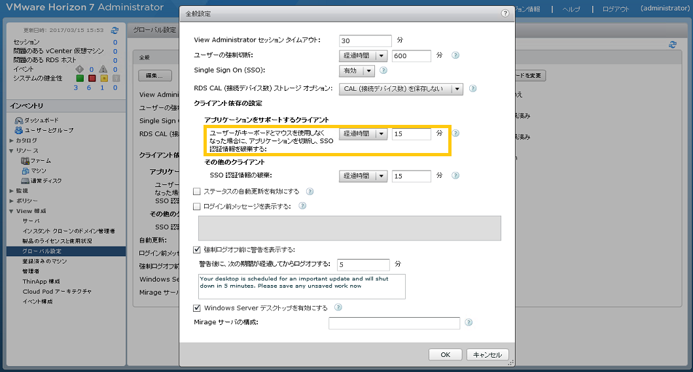Click logoff wait time field showing 5
This screenshot has width=693, height=372.
click(x=363, y=265)
